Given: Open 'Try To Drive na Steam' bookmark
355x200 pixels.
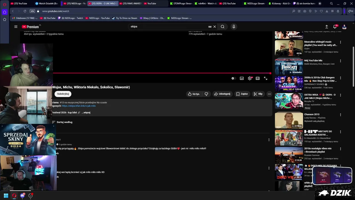Looking at the screenshot, I should 124,18.
